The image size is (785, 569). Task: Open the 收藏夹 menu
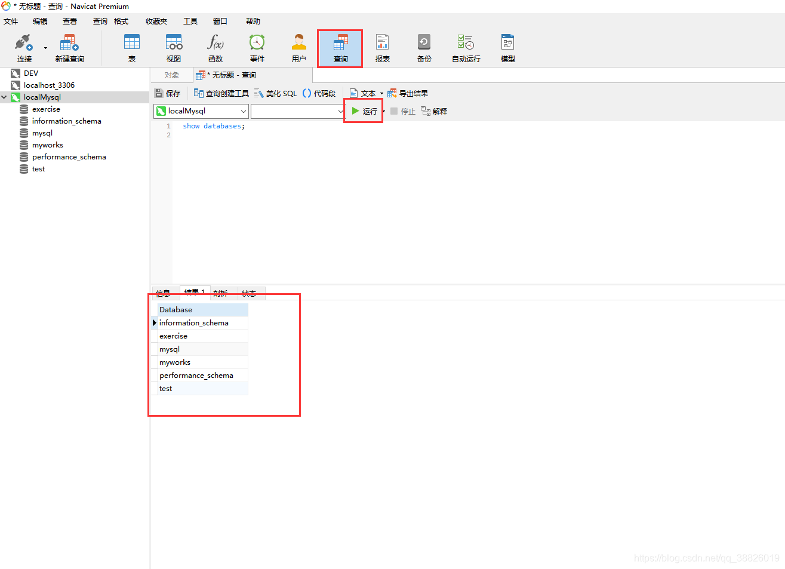coord(156,21)
